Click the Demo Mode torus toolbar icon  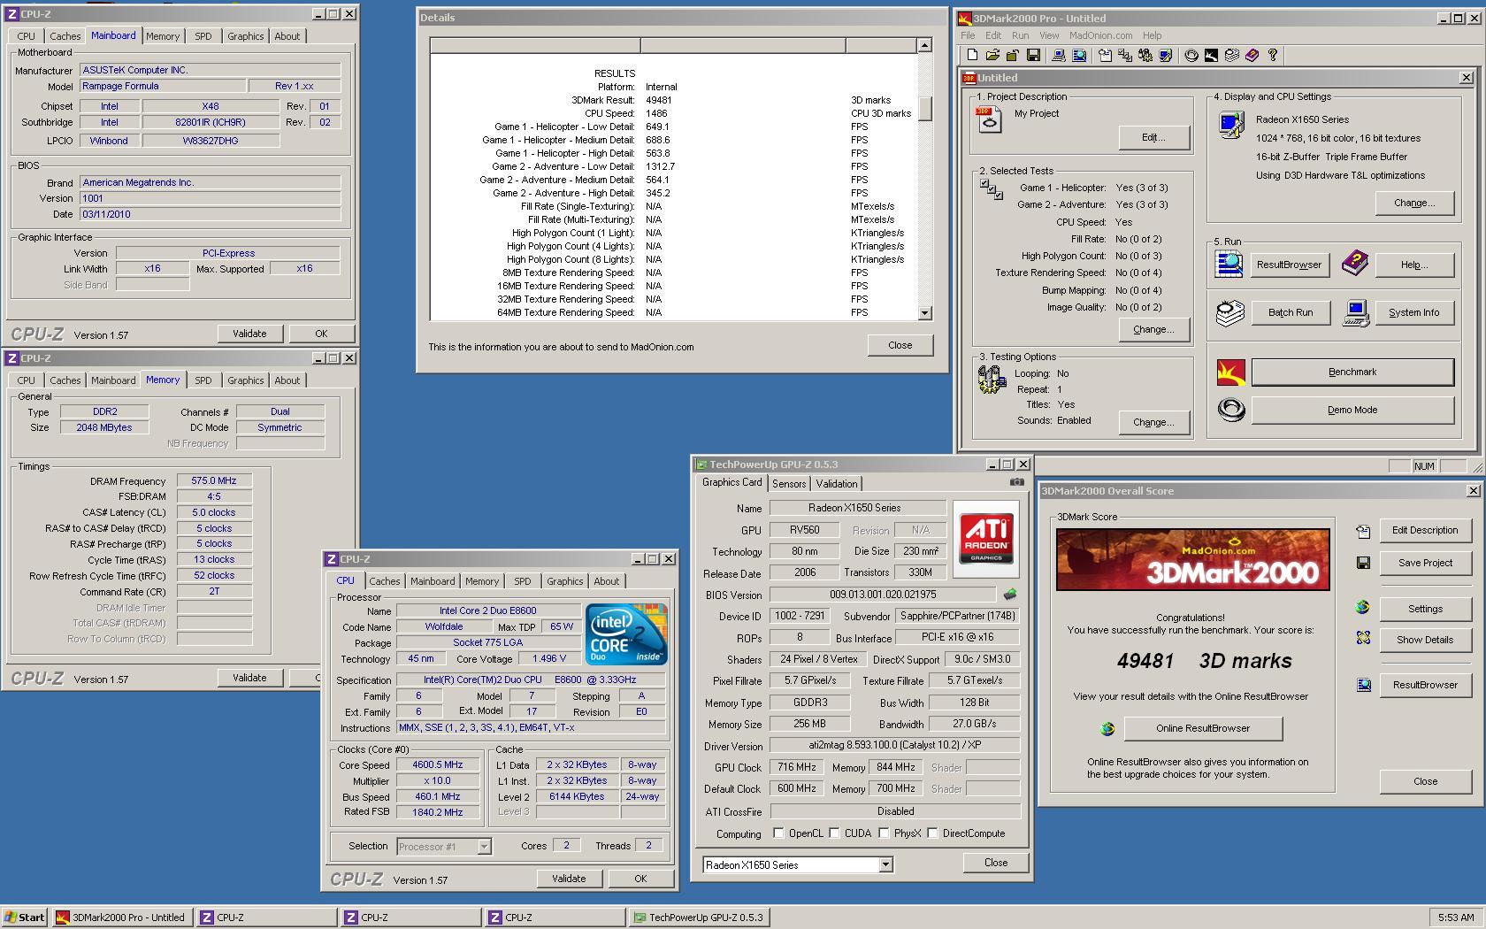point(1191,55)
